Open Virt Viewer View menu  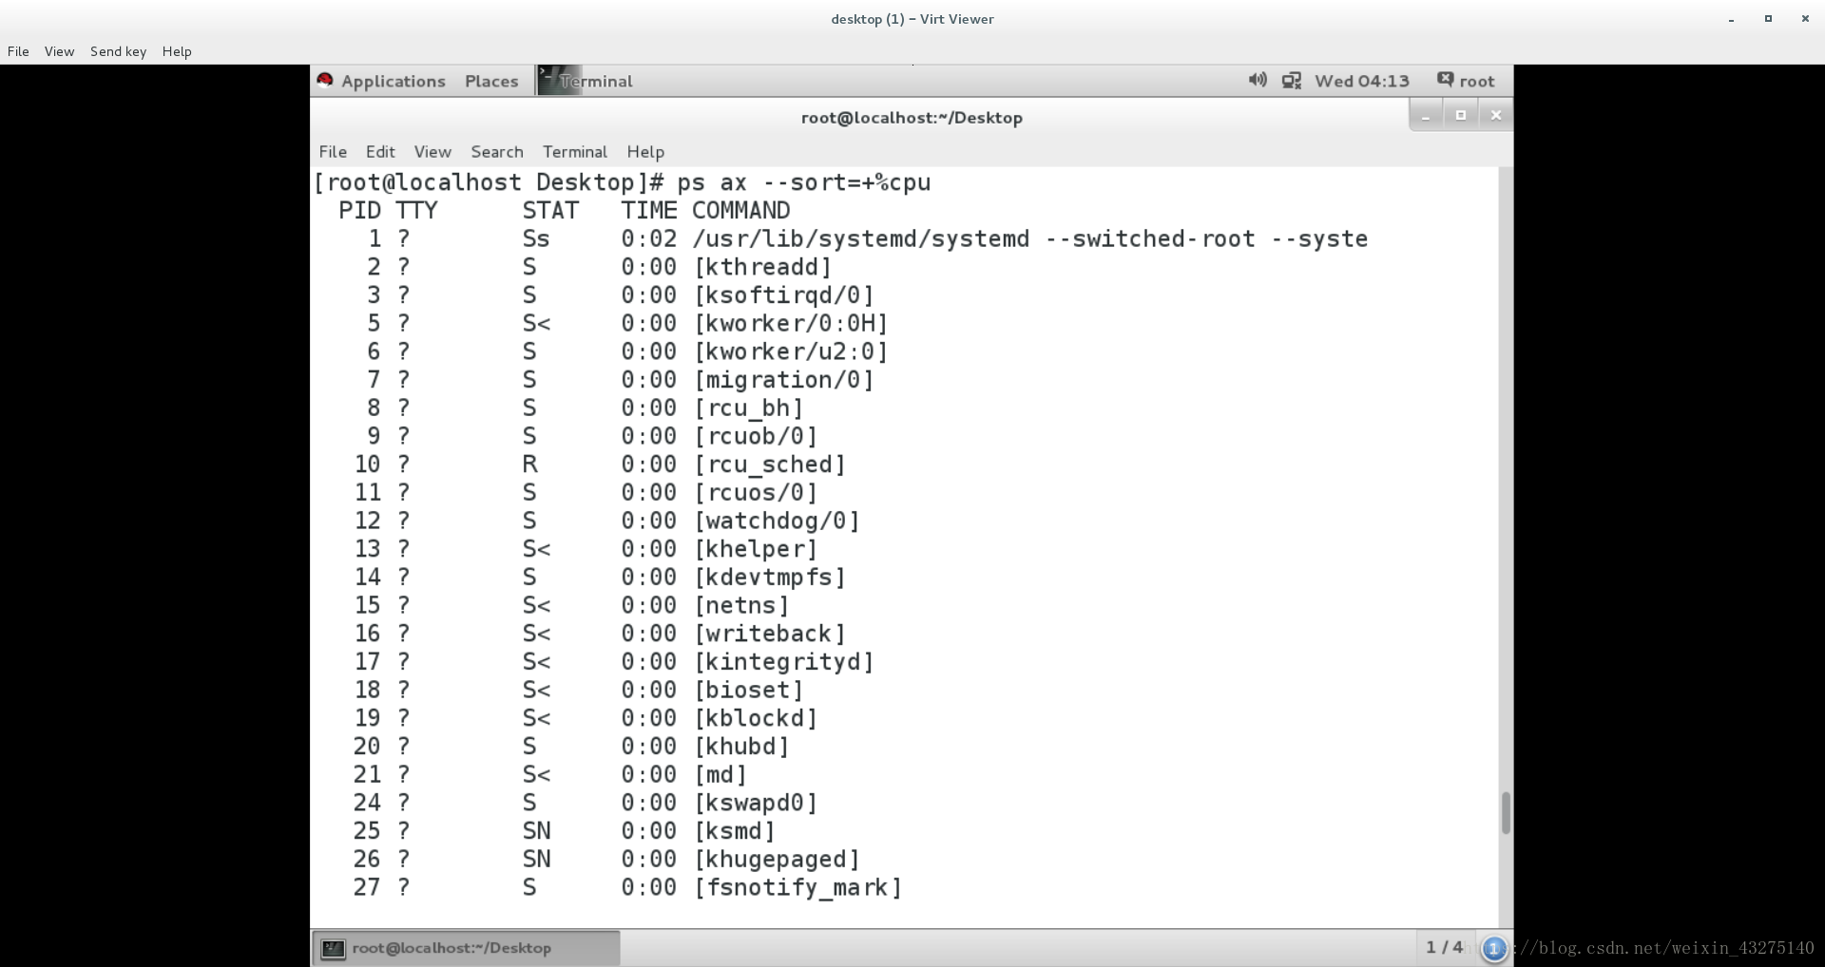point(59,51)
